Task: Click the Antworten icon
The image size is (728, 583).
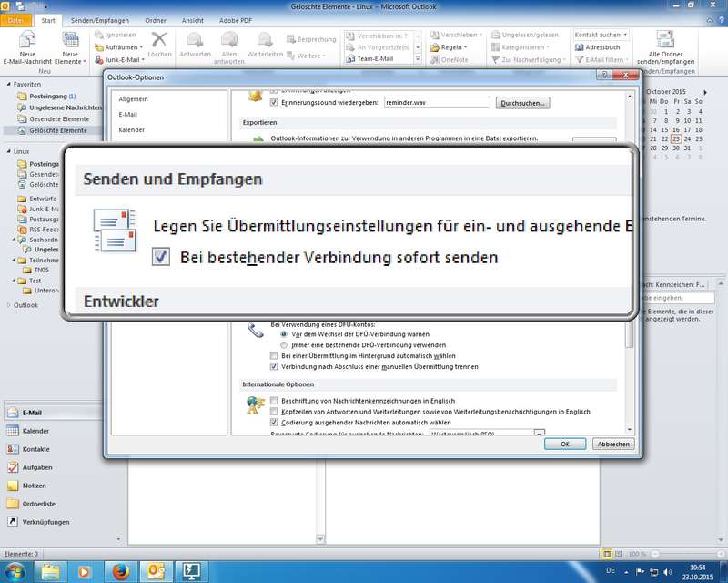Action: click(x=195, y=40)
